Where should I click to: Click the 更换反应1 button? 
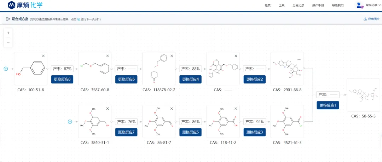point(328,105)
